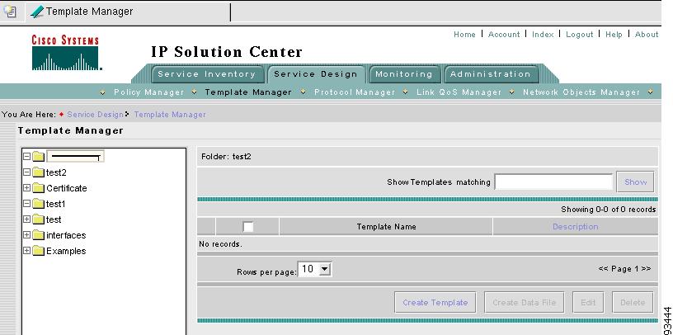Image resolution: width=673 pixels, height=335 pixels.
Task: Click the Edit button
Action: 588,302
